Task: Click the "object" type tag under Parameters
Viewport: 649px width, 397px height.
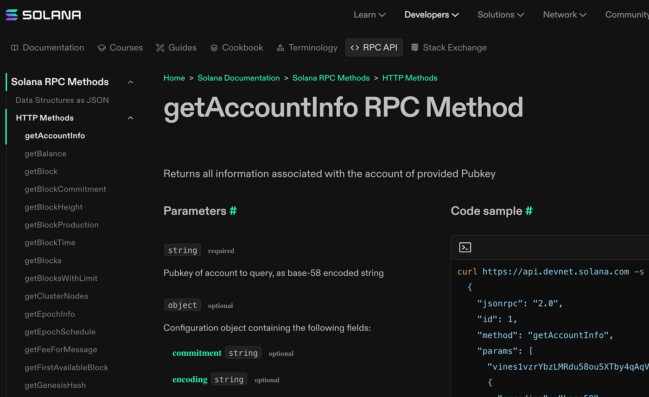Action: [x=183, y=305]
